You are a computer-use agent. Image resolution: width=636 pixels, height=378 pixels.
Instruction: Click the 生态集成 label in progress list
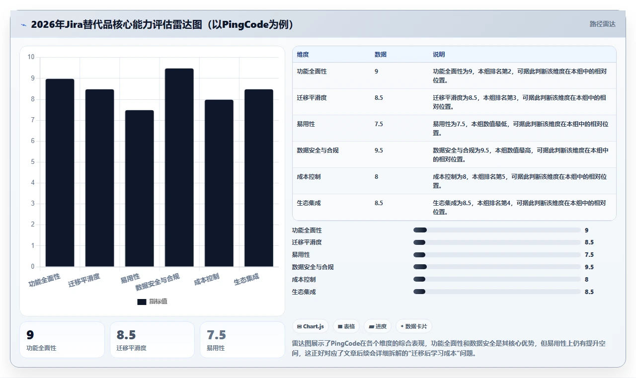(304, 292)
